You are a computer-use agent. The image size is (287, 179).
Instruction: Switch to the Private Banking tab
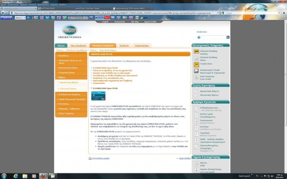142,45
